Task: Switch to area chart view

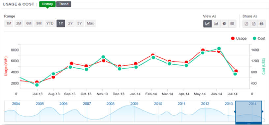Action: (x=216, y=24)
